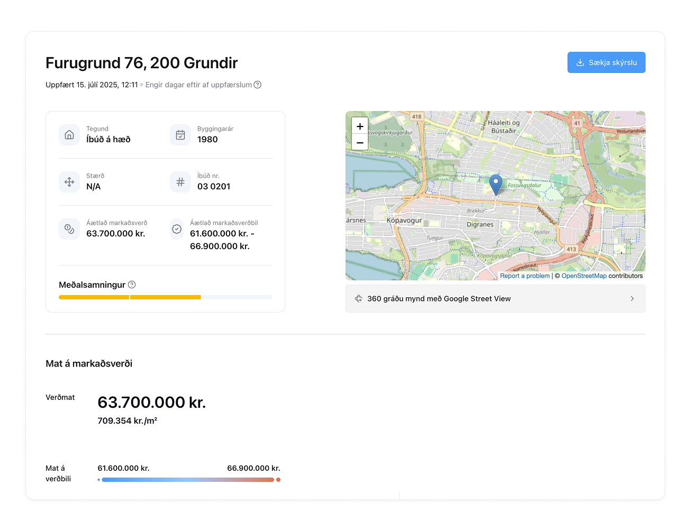Click the blue location pin on map

495,184
